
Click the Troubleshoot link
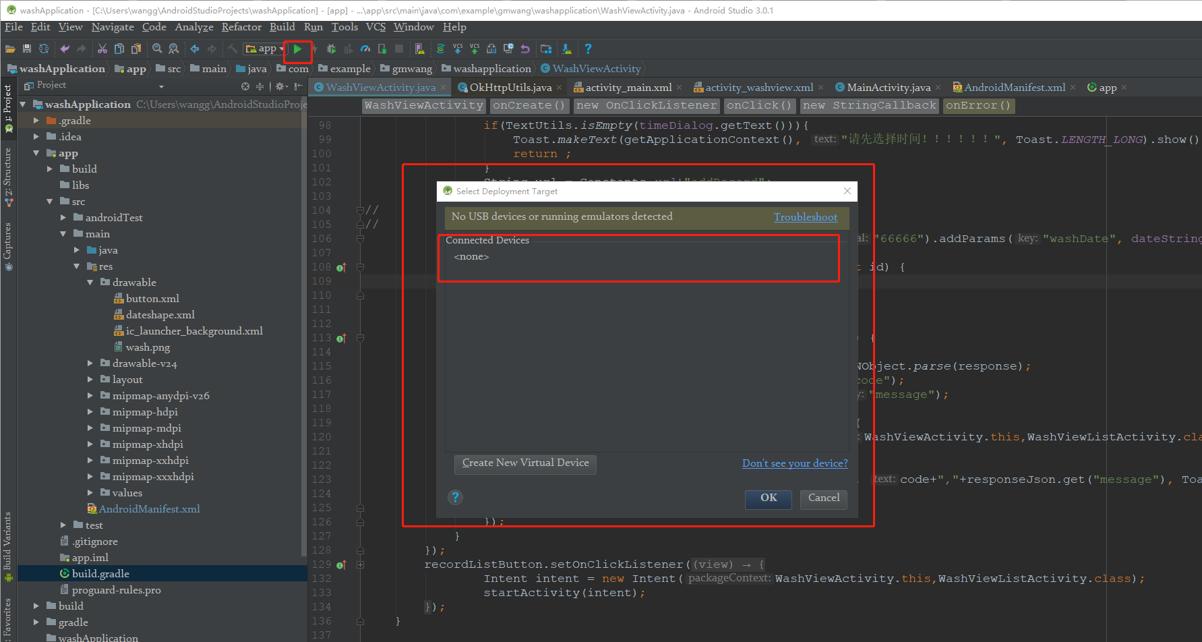[x=806, y=217]
